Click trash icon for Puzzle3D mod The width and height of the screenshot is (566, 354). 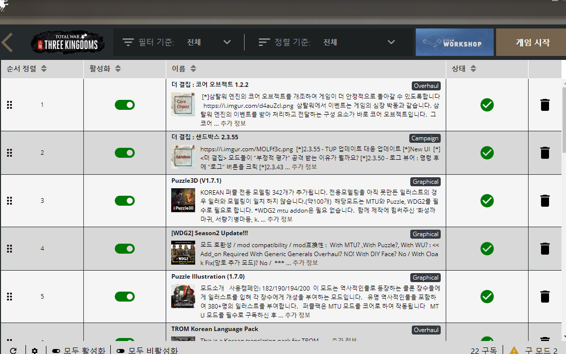pyautogui.click(x=545, y=201)
